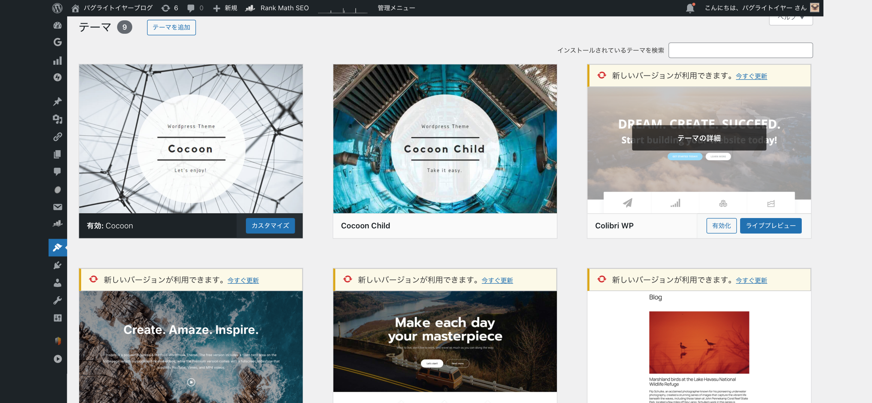The width and height of the screenshot is (872, 403).
Task: Open the user account menu こんにちは
Action: (761, 8)
